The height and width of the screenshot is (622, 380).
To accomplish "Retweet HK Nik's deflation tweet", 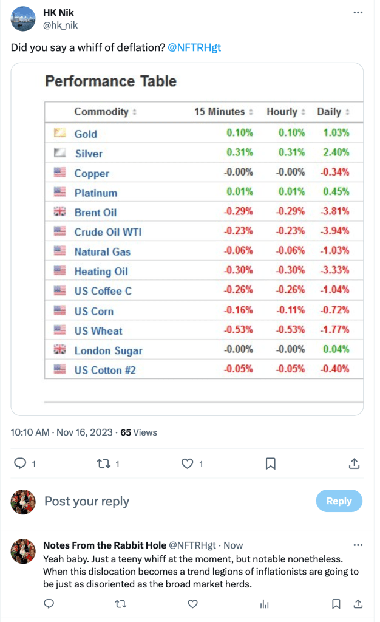I will [x=105, y=463].
